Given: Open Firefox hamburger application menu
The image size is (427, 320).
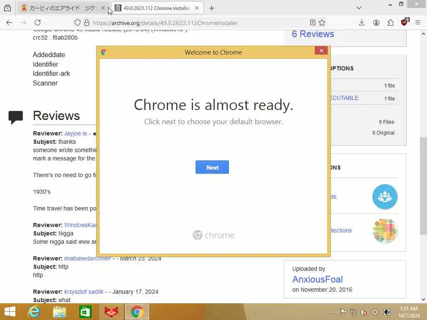Looking at the screenshot, I should (x=418, y=22).
